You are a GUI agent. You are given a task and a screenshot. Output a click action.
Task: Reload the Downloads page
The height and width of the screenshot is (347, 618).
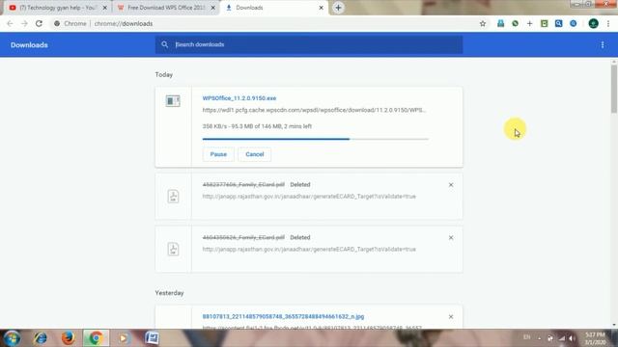(x=39, y=23)
